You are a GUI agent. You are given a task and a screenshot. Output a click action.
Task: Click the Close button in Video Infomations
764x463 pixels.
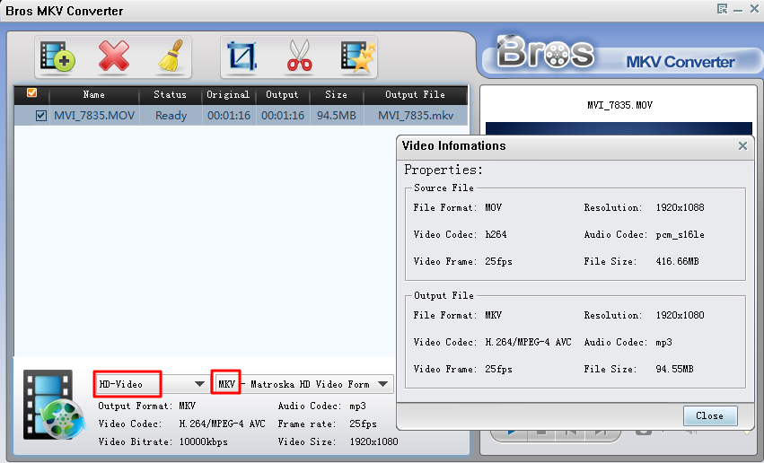[710, 415]
